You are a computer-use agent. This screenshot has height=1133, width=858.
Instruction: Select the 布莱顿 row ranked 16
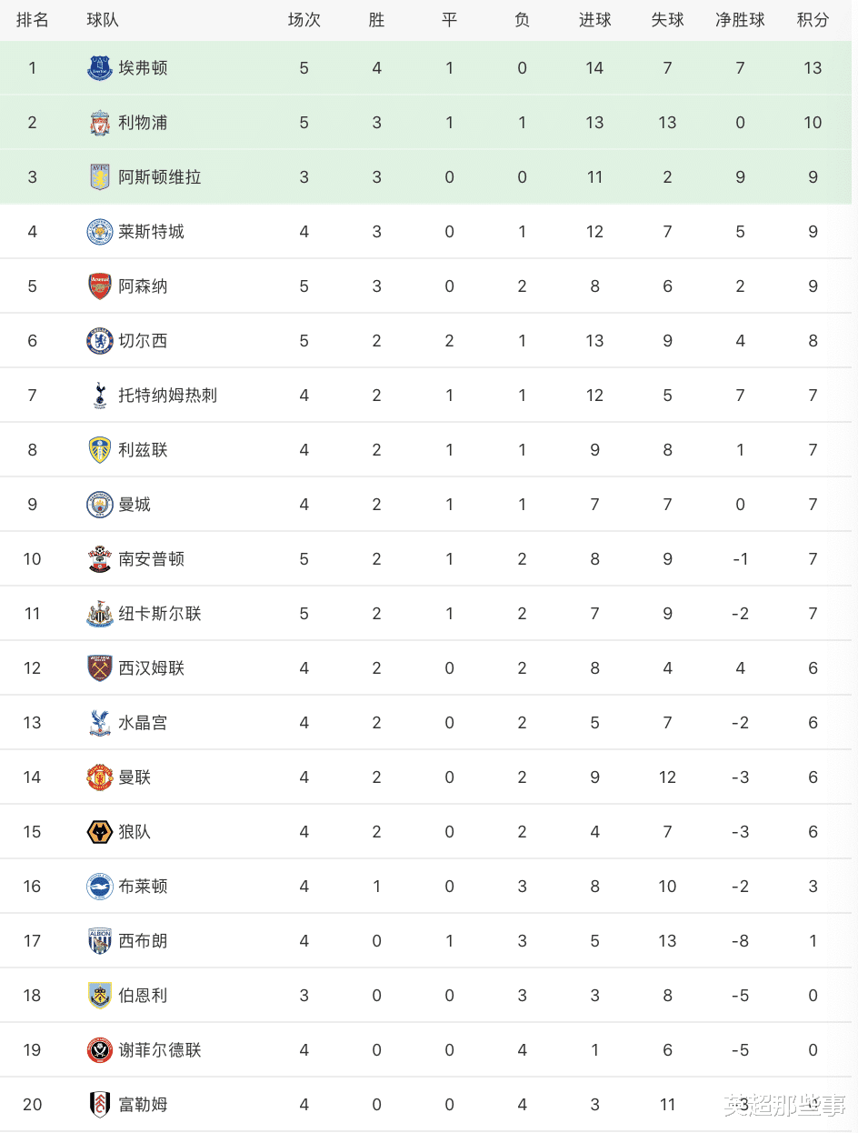[429, 887]
